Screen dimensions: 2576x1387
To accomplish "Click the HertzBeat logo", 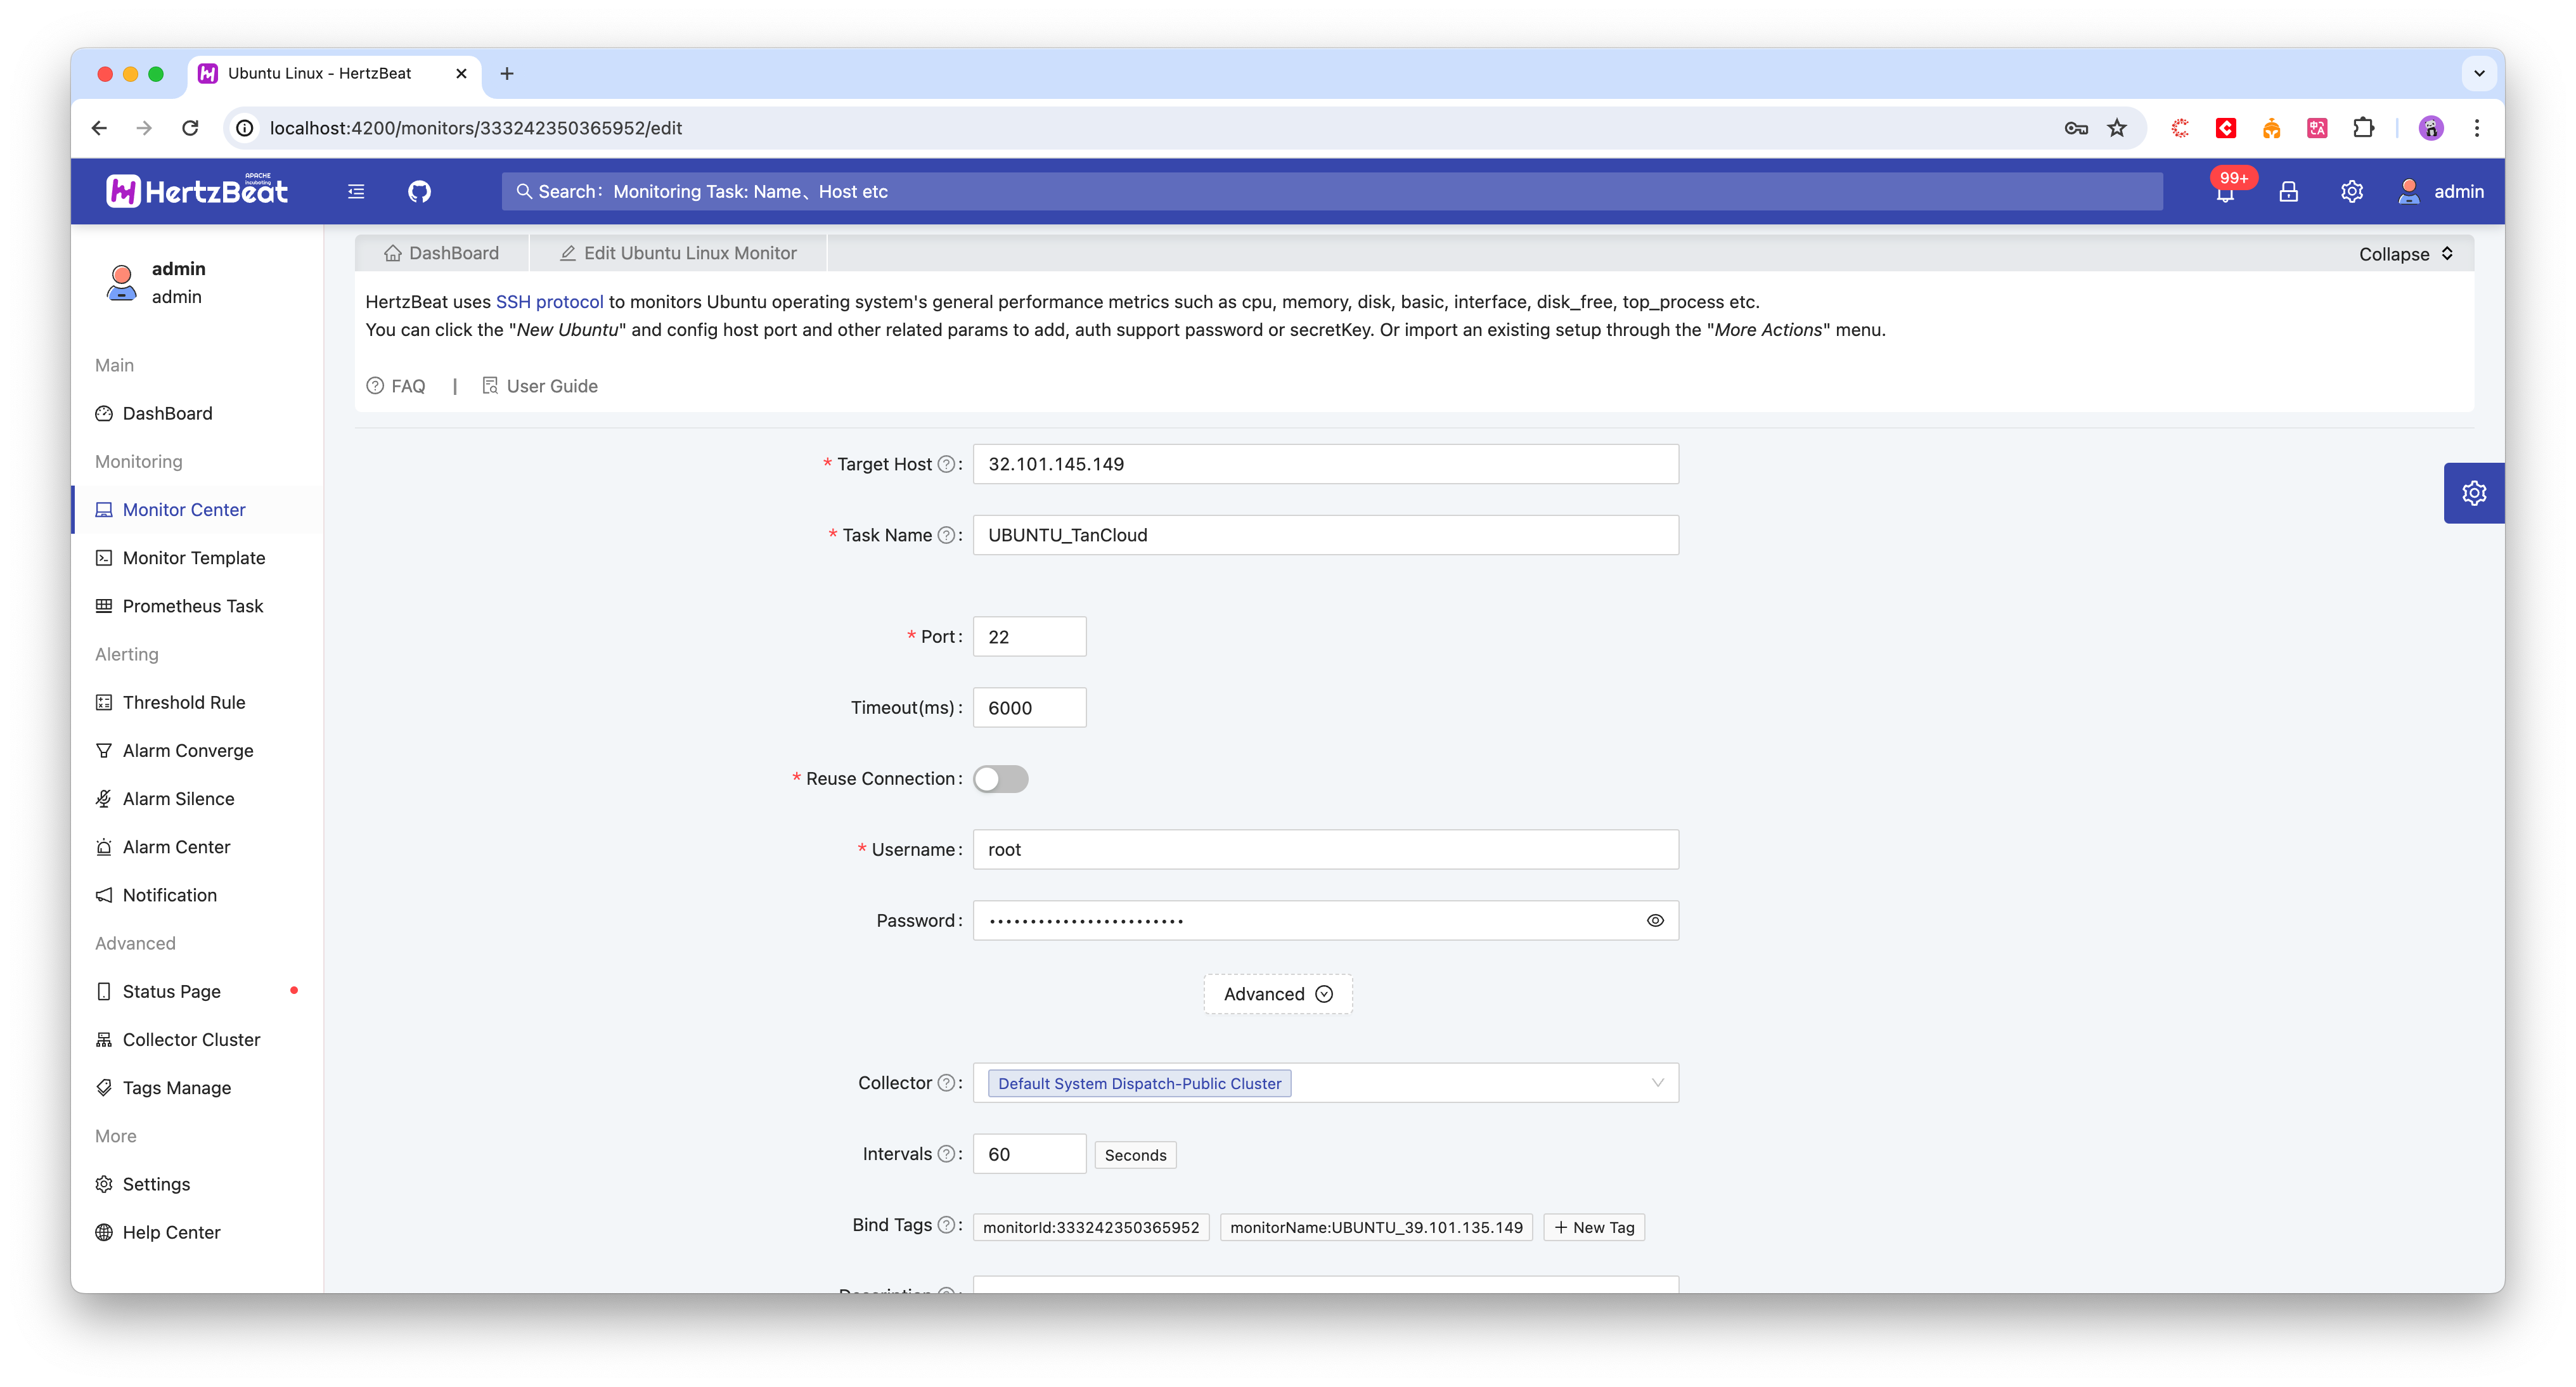I will point(197,190).
